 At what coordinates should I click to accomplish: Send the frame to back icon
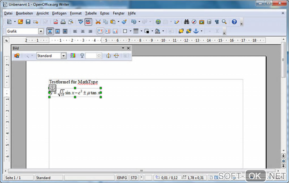click(x=188, y=31)
